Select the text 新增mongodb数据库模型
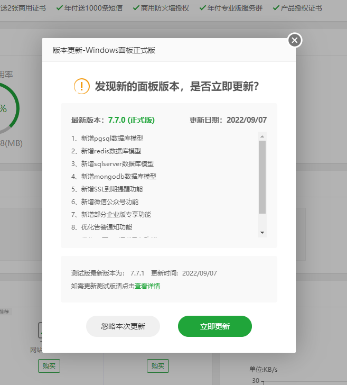This screenshot has height=385, width=347. (119, 177)
